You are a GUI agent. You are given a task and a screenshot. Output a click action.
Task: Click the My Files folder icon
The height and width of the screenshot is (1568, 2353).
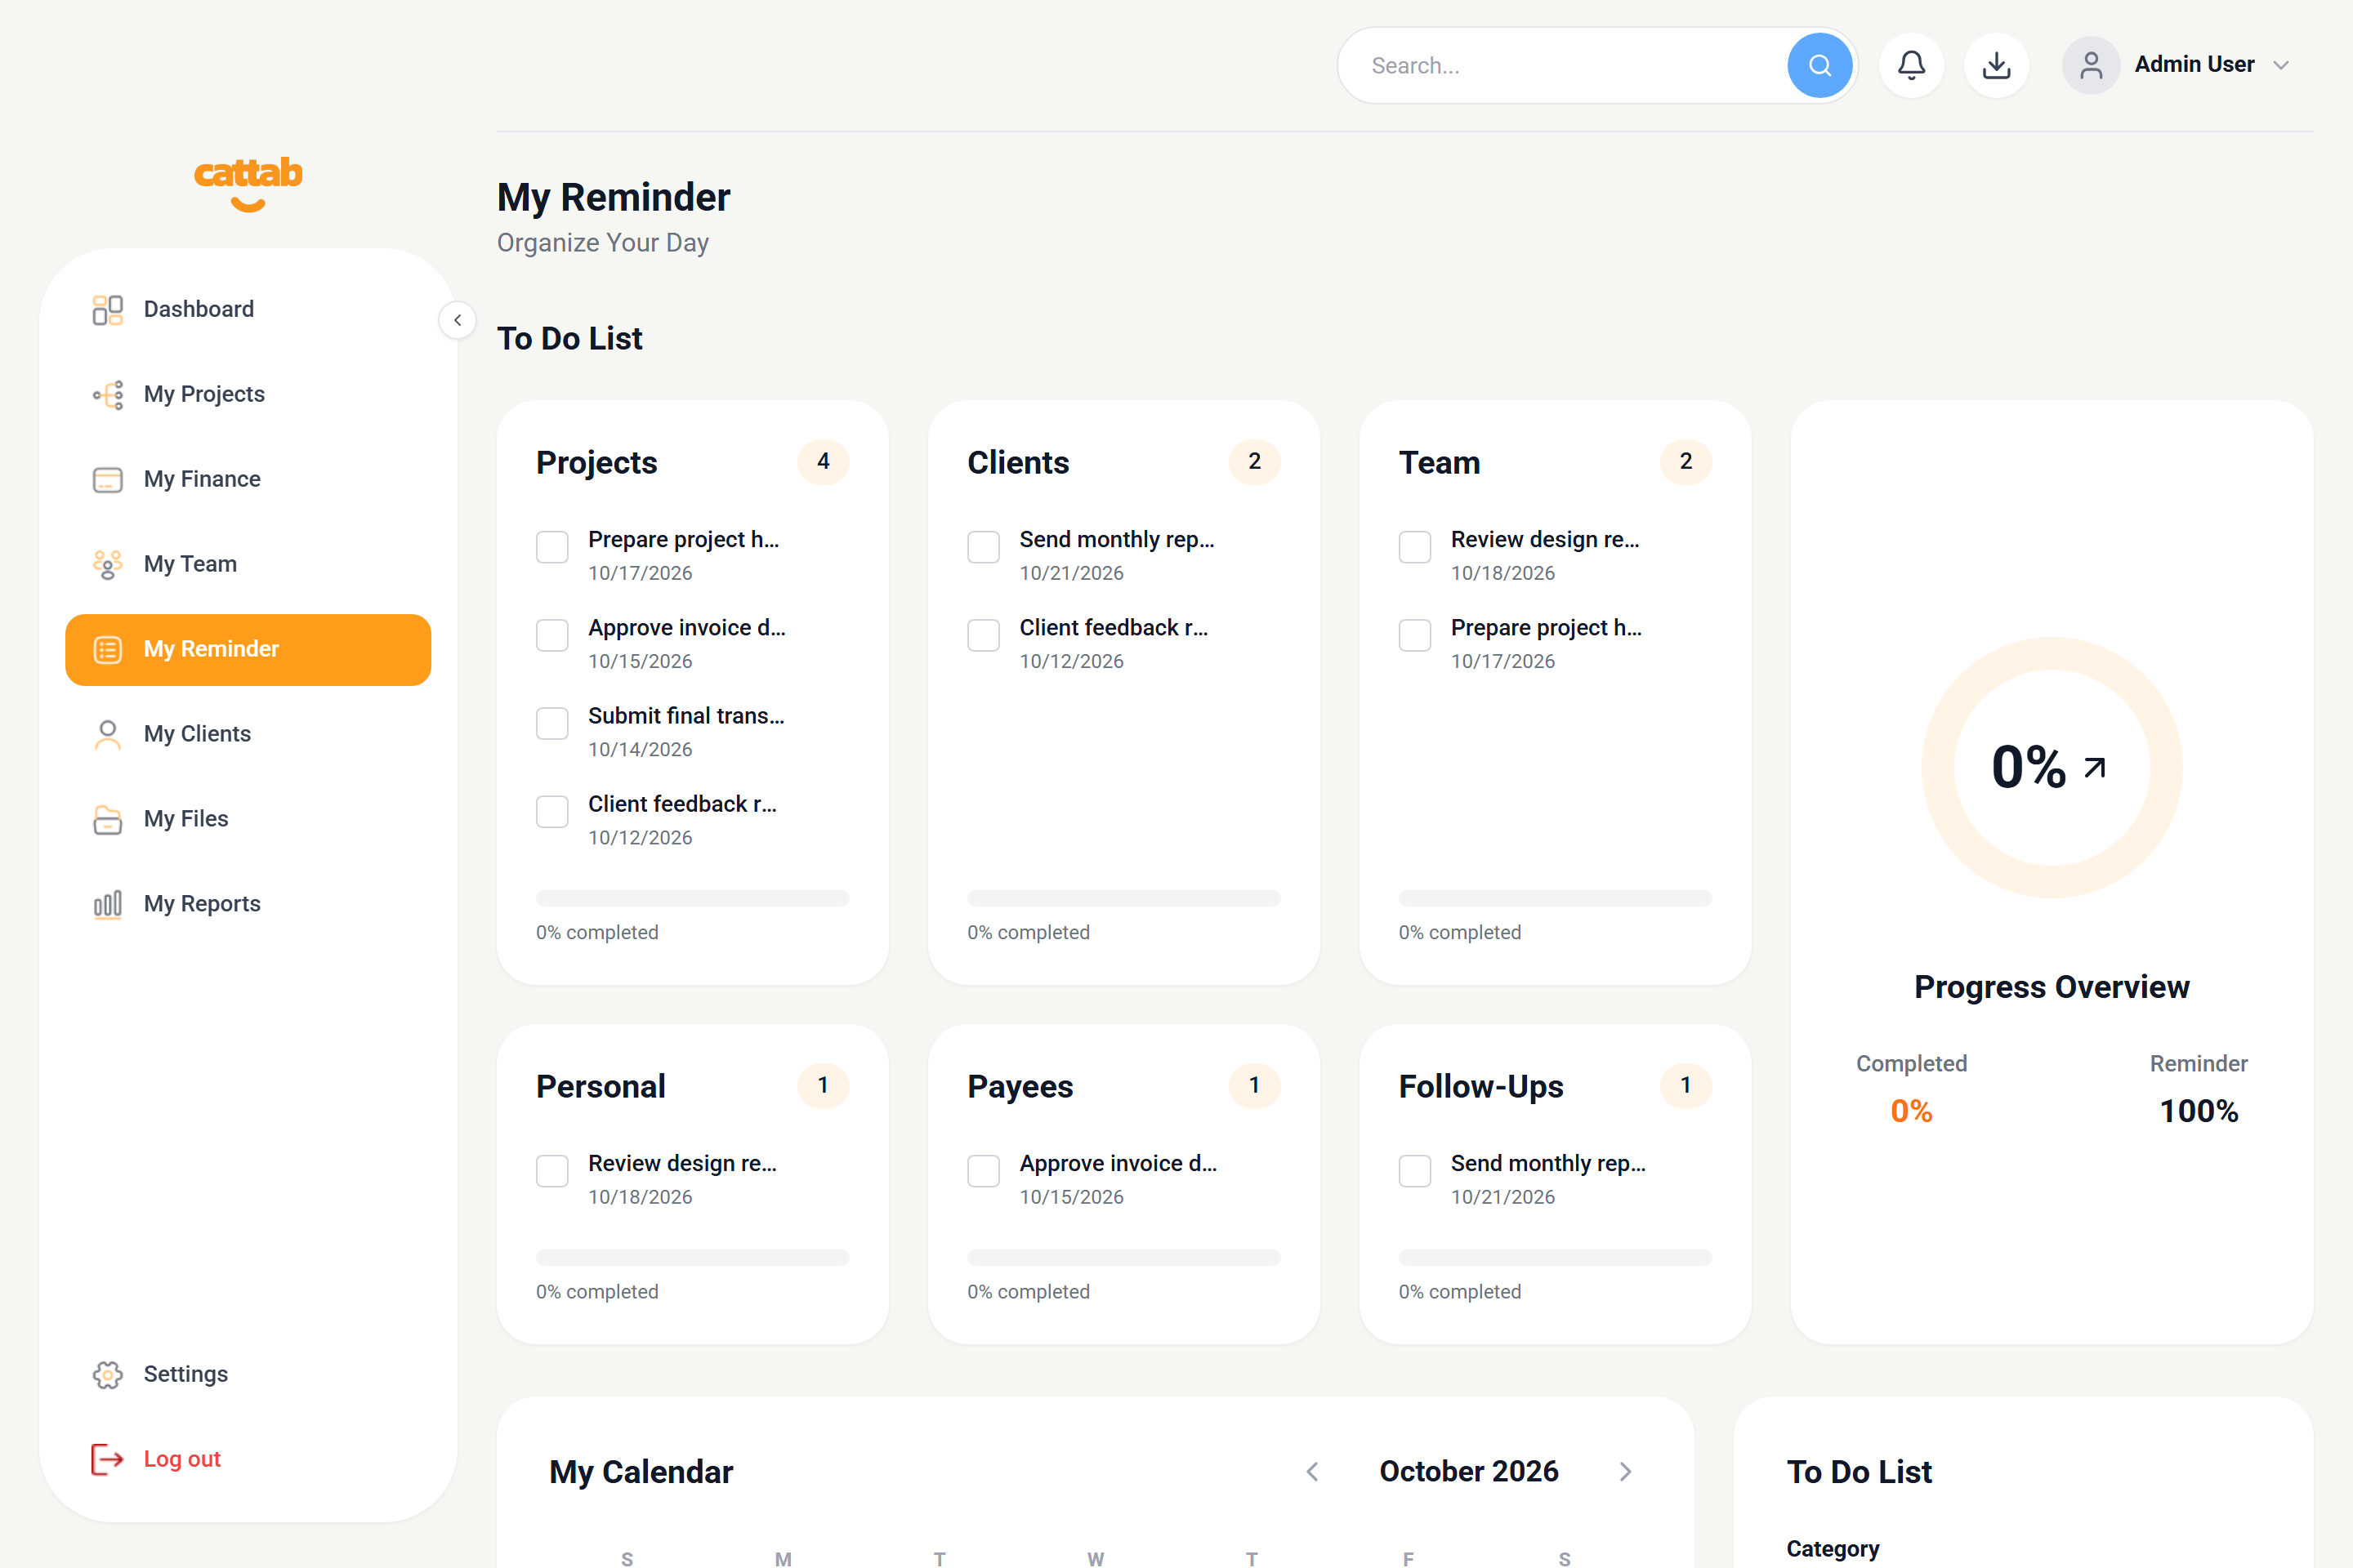pos(107,820)
